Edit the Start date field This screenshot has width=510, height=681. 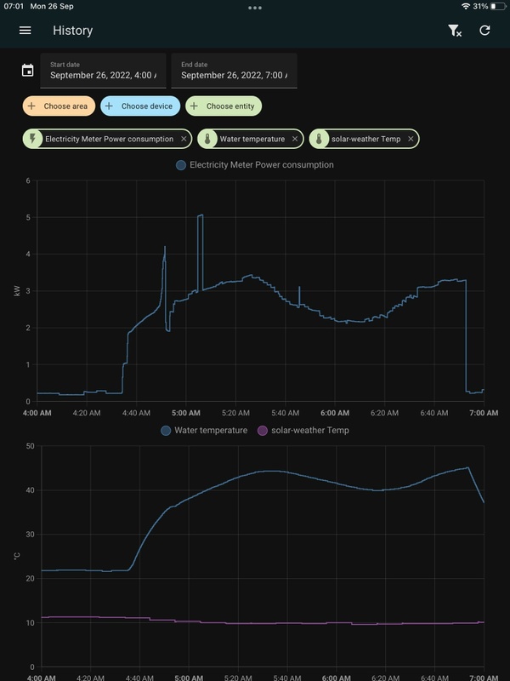pyautogui.click(x=103, y=71)
